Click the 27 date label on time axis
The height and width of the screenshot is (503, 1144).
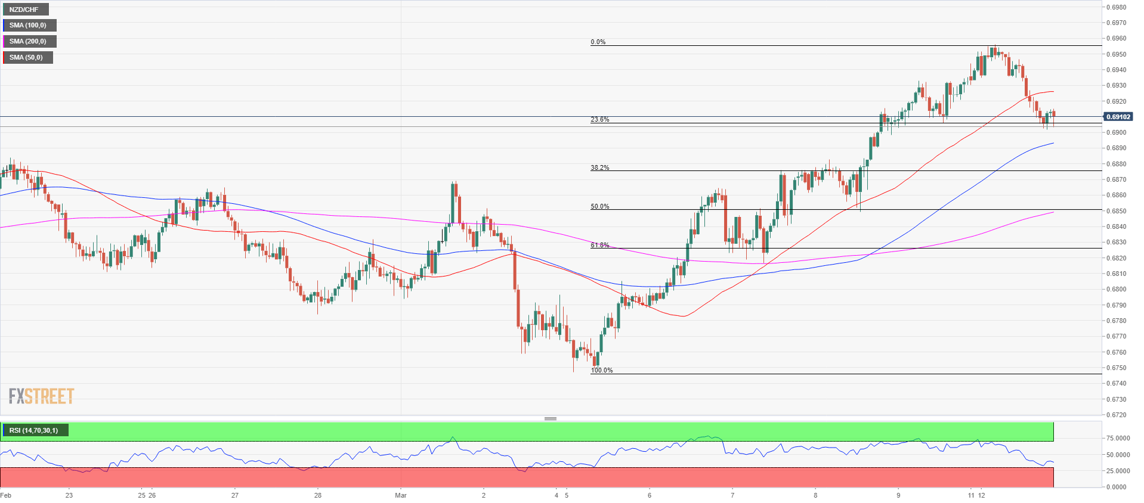coord(235,495)
